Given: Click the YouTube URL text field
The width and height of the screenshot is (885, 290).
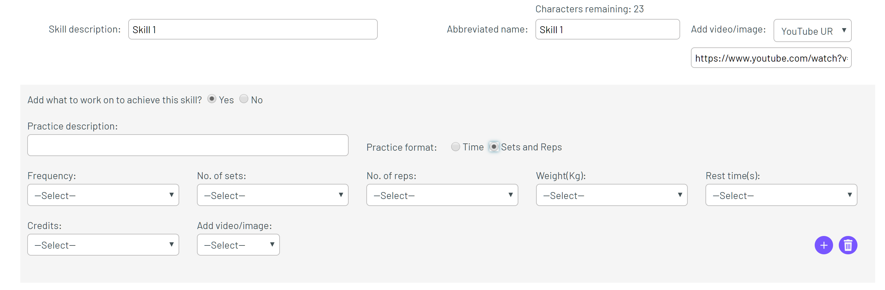Looking at the screenshot, I should (771, 58).
